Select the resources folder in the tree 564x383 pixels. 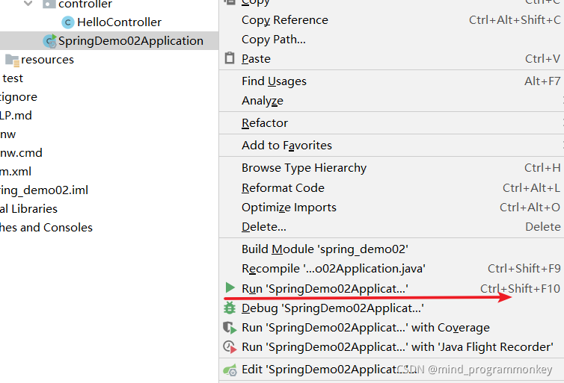[47, 60]
